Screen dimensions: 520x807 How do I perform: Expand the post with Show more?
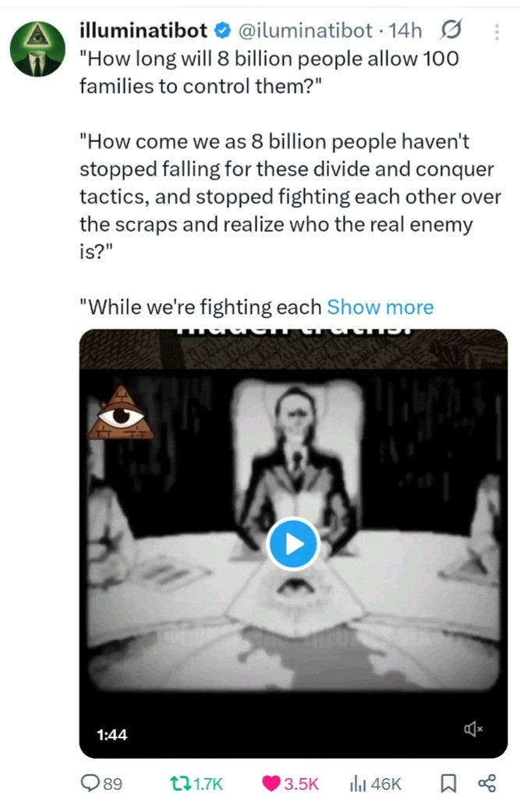380,307
